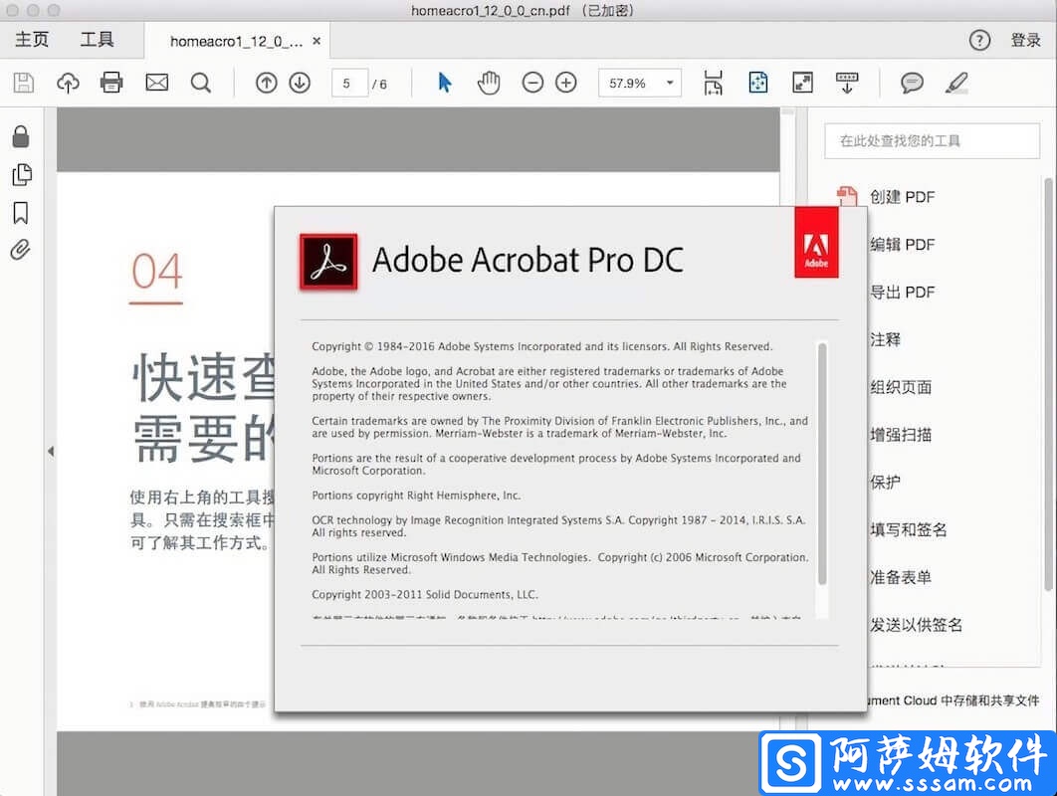Click the red Adobe badge
The image size is (1057, 796).
click(816, 243)
